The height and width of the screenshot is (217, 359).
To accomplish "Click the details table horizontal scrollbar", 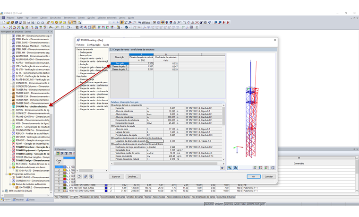I will [x=167, y=164].
